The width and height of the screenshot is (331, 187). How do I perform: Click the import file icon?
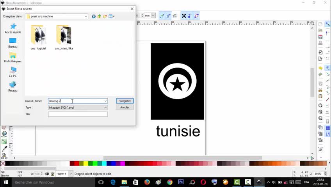[320, 52]
